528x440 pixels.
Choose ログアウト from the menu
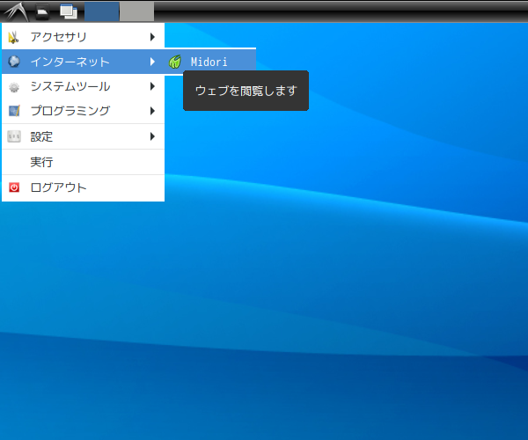click(x=84, y=187)
